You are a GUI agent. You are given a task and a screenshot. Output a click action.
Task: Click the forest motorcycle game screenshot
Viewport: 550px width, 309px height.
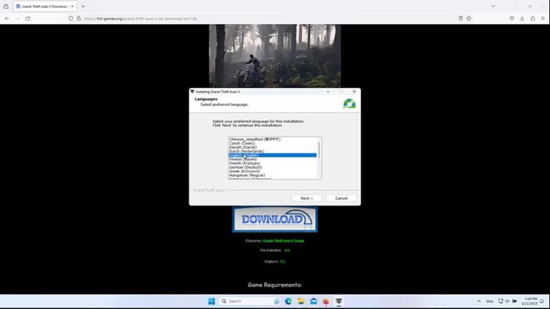point(274,56)
